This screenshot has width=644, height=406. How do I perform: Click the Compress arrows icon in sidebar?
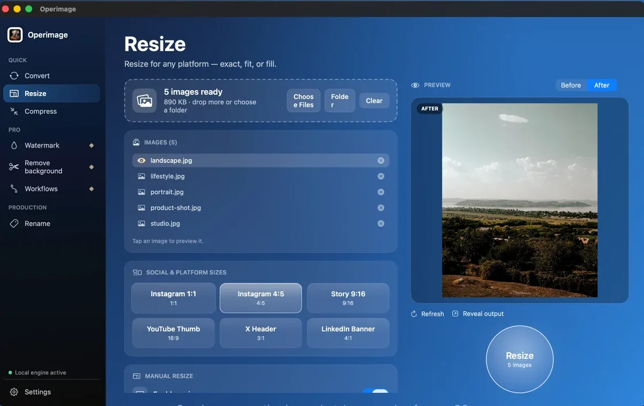pos(14,112)
